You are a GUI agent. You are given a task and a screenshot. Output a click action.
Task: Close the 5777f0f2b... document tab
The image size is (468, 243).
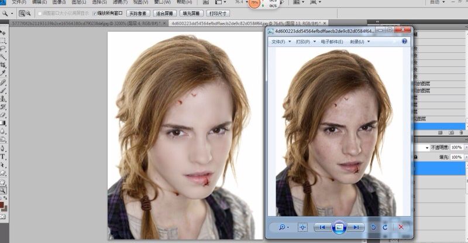(164, 23)
